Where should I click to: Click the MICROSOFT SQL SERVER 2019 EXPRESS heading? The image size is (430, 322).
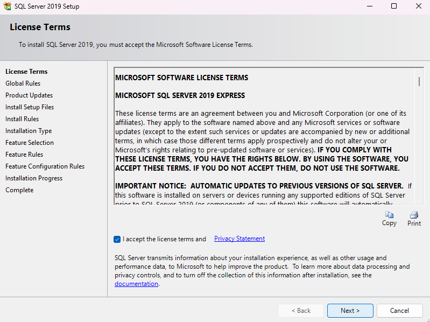tap(180, 95)
